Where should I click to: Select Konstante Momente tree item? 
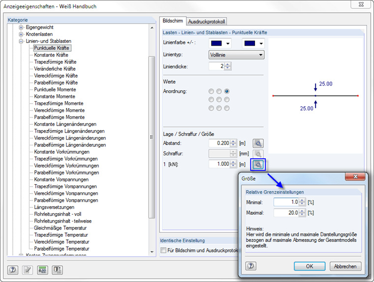click(x=55, y=96)
